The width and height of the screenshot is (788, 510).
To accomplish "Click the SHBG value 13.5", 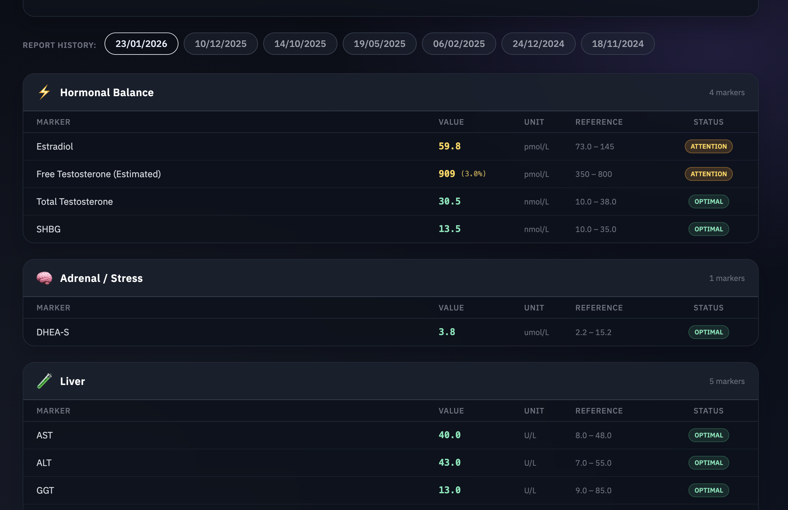I will pos(449,229).
